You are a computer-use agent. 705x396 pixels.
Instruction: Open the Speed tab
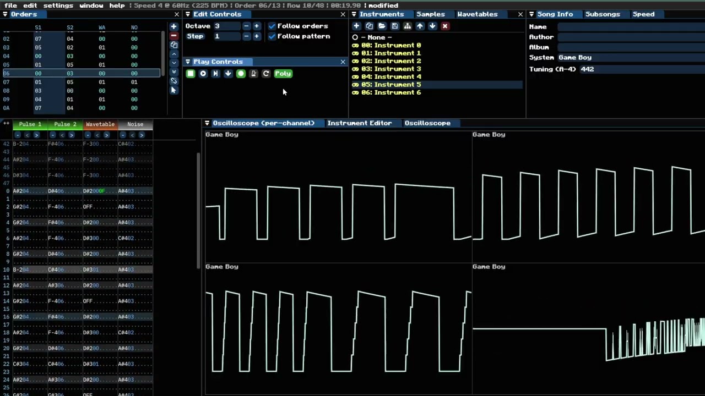pos(643,14)
